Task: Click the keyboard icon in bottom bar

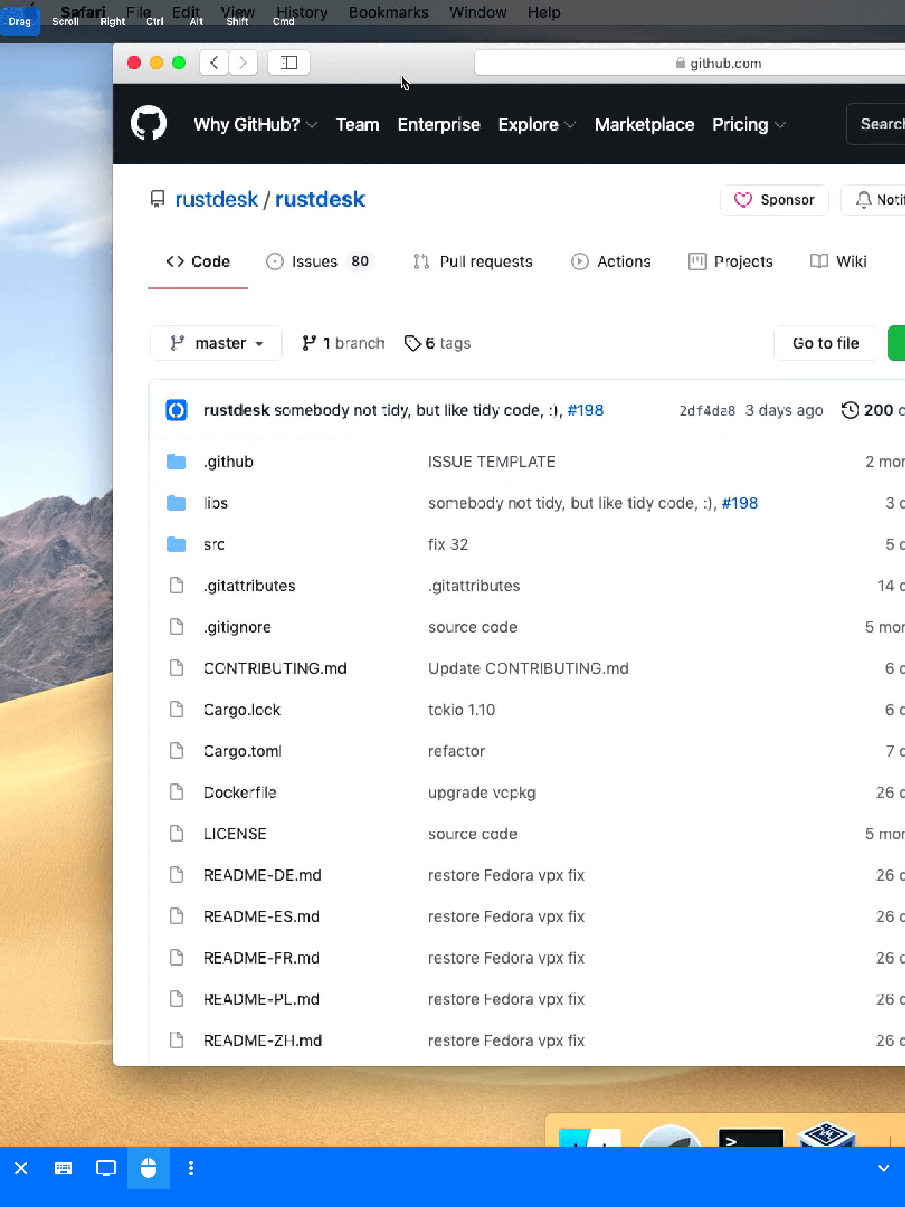Action: click(63, 1168)
